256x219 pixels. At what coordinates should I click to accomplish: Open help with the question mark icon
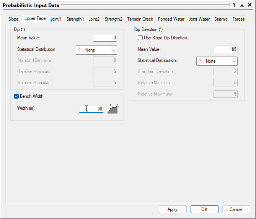pyautogui.click(x=234, y=5)
